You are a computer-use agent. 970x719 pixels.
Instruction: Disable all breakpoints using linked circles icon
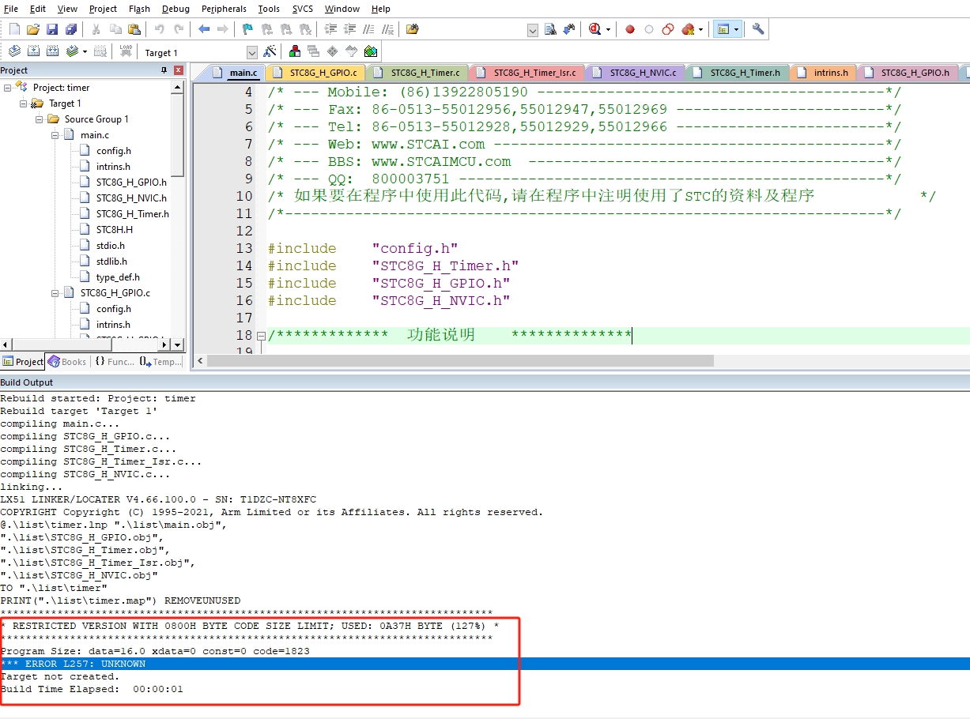[668, 29]
